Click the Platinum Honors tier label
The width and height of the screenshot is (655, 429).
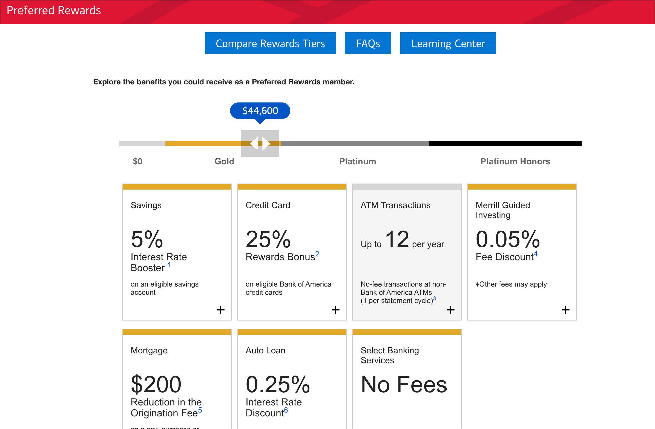click(515, 161)
